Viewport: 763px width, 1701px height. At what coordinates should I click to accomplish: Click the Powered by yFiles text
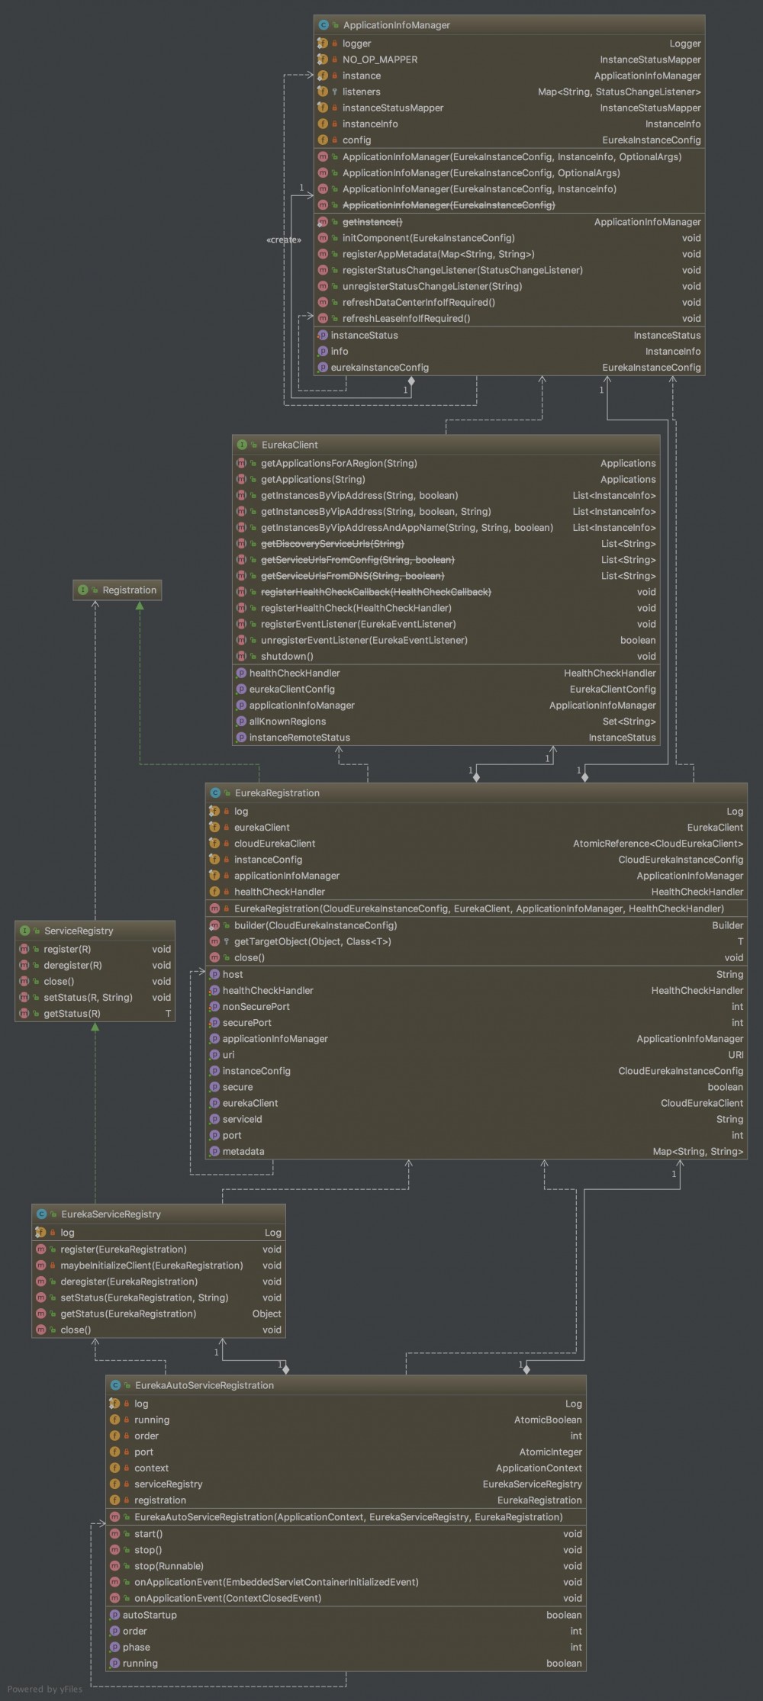(45, 1689)
